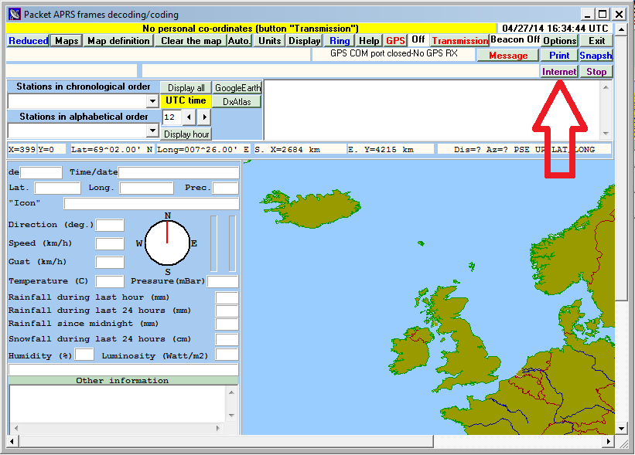Viewport: 635px width, 455px height.
Task: Increase hour with right arrow stepper
Action: click(x=204, y=117)
